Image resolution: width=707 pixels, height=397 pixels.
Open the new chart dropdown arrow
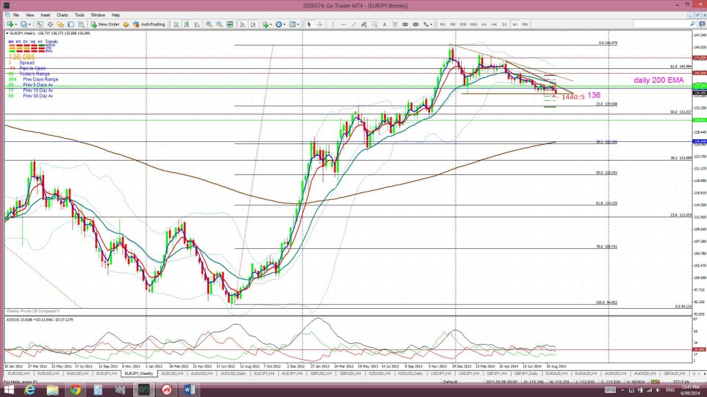14,24
